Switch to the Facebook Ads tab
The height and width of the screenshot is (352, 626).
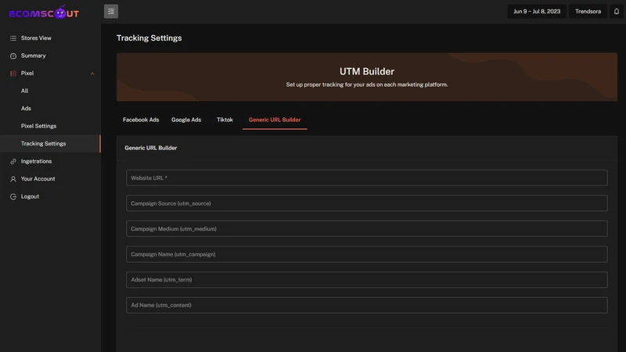141,120
